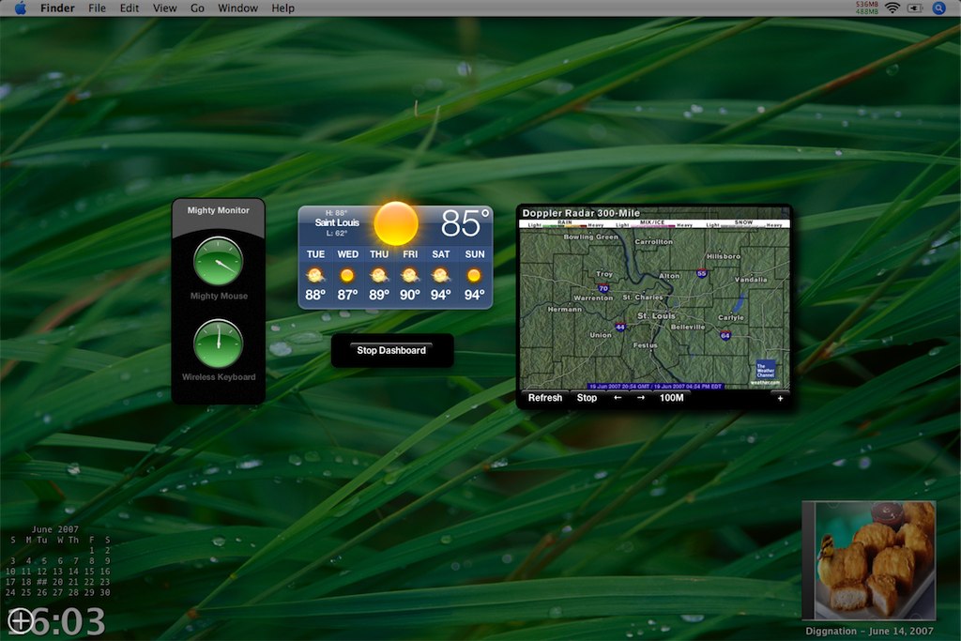Screen dimensions: 961x641
Task: Click the radar legend color bar
Action: tap(654, 224)
